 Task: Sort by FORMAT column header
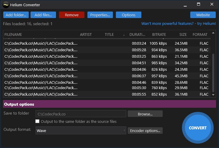coord(200,34)
